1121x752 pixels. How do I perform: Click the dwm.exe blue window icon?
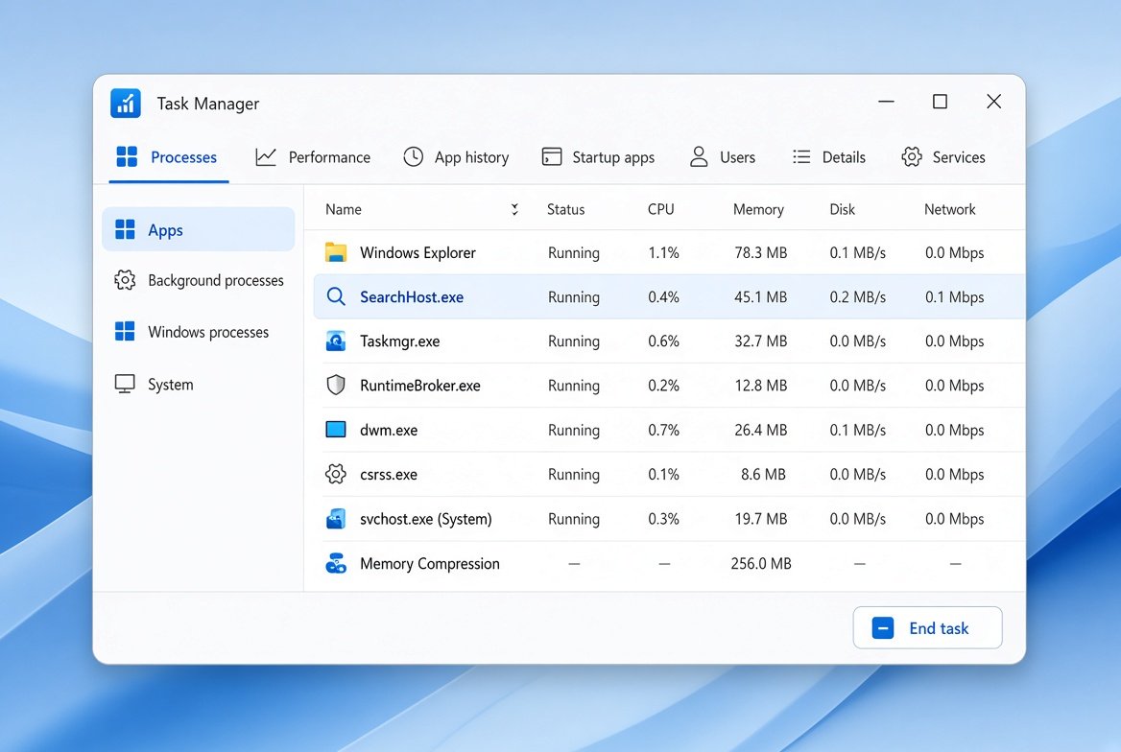pos(336,430)
